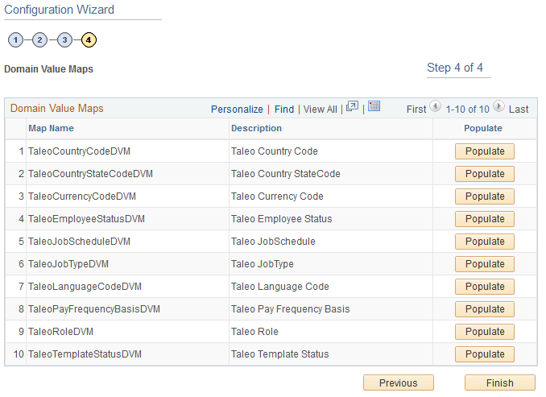Viewport: 546px width, 397px height.
Task: Go to wizard step 3 circle
Action: click(x=64, y=40)
